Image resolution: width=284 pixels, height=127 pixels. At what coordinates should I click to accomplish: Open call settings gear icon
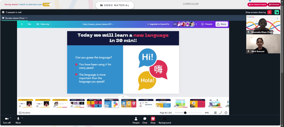pyautogui.click(x=3, y=12)
